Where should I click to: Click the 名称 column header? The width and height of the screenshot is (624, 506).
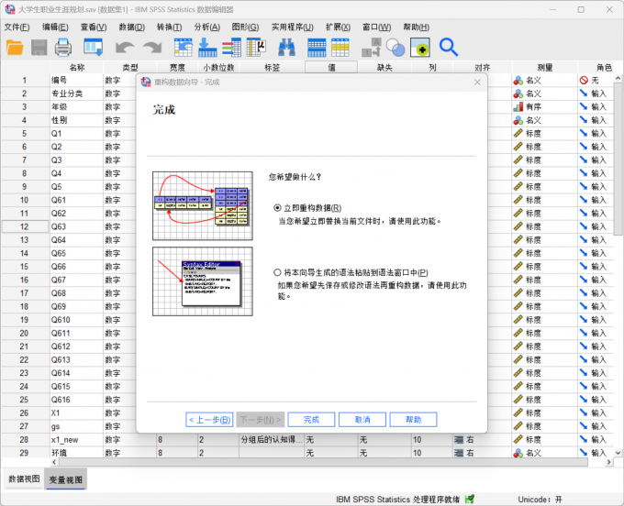(x=76, y=68)
